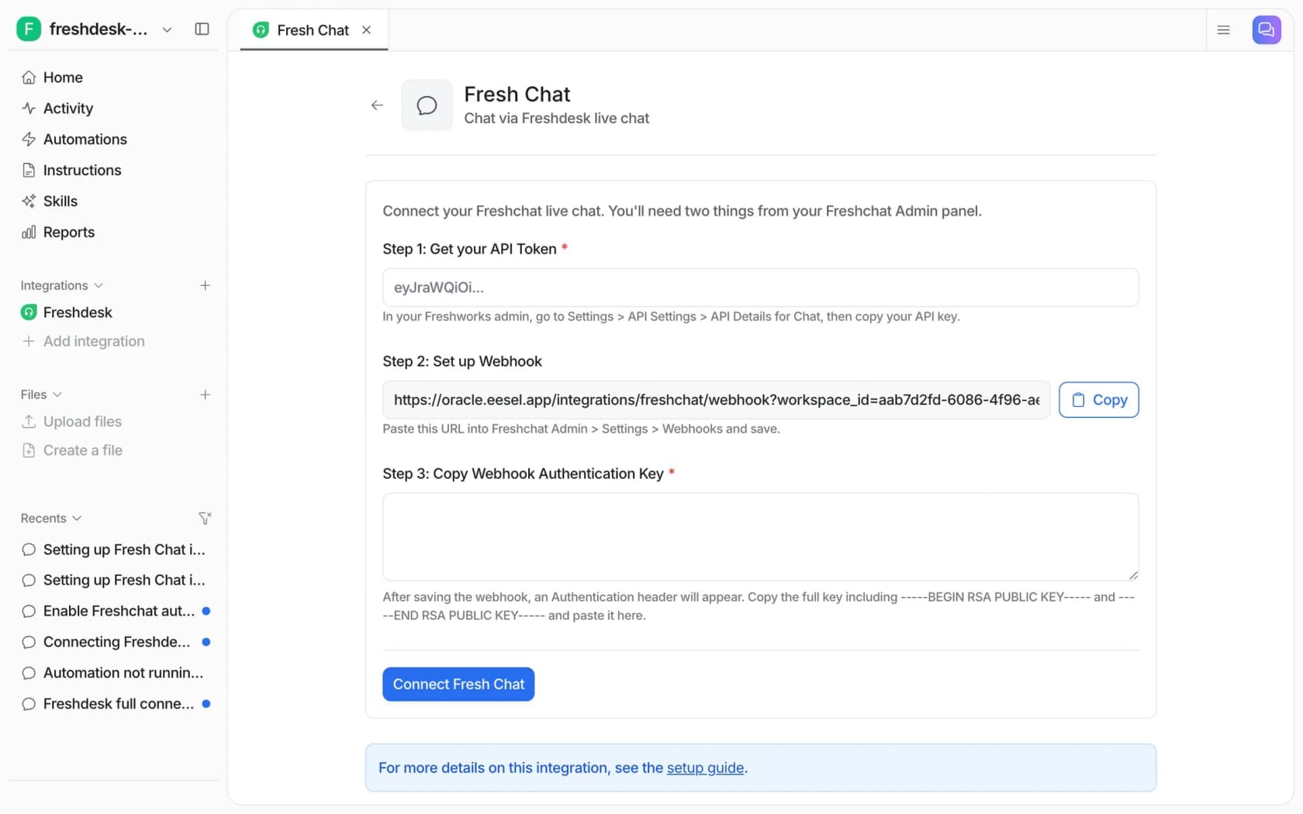The image size is (1303, 814).
Task: Toggle the sidebar panel icon
Action: pyautogui.click(x=202, y=29)
